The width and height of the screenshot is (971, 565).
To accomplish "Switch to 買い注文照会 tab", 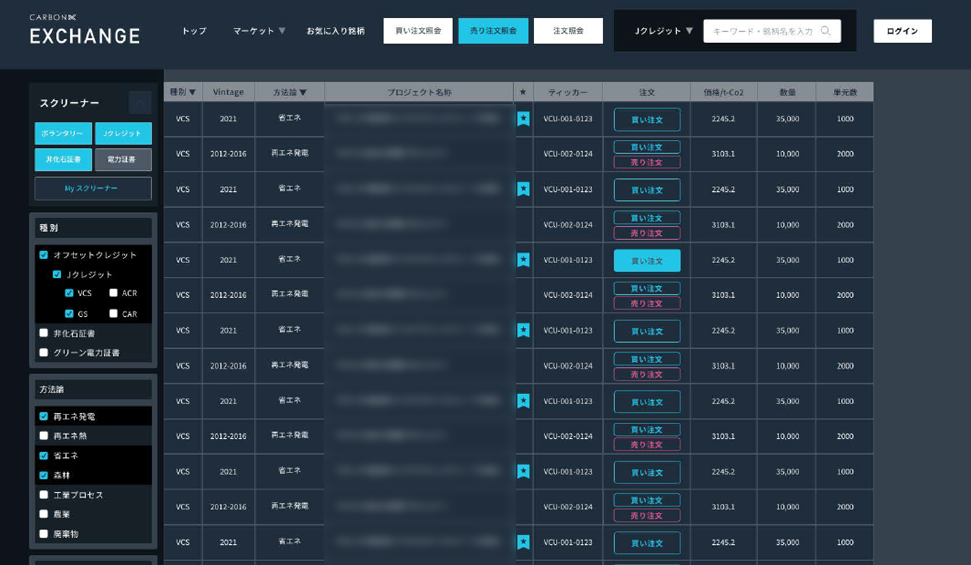I will coord(417,31).
